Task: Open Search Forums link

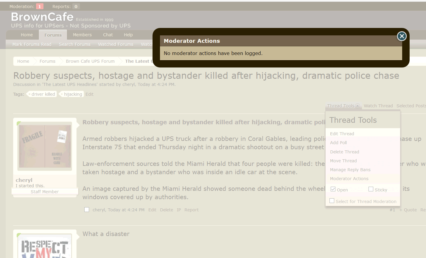Action: [x=75, y=44]
